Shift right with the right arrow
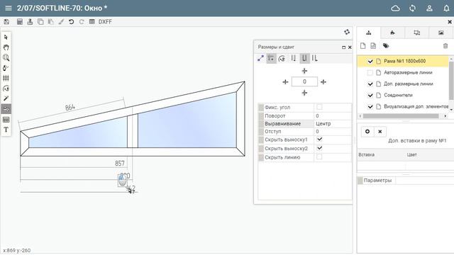 (x=323, y=82)
